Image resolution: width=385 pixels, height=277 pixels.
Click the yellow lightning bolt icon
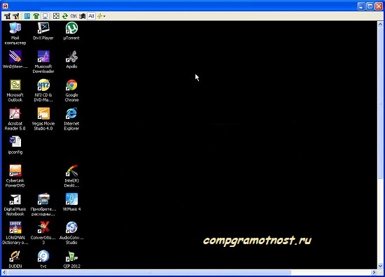(99, 16)
